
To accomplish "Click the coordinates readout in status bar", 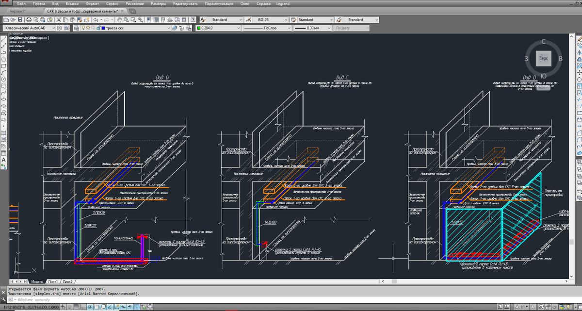I will point(31,307).
